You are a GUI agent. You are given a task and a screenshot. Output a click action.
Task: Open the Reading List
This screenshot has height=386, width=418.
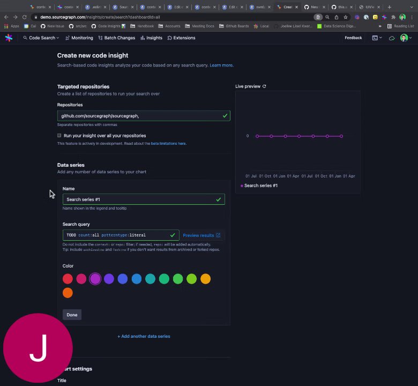(401, 26)
